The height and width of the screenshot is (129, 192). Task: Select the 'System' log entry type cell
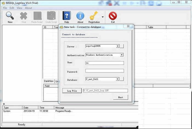click(x=7, y=111)
